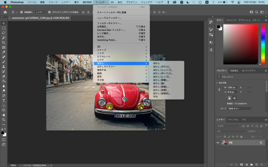This screenshot has width=268, height=167.
Task: Switch to スウォッチ tab
Action: pos(231,20)
